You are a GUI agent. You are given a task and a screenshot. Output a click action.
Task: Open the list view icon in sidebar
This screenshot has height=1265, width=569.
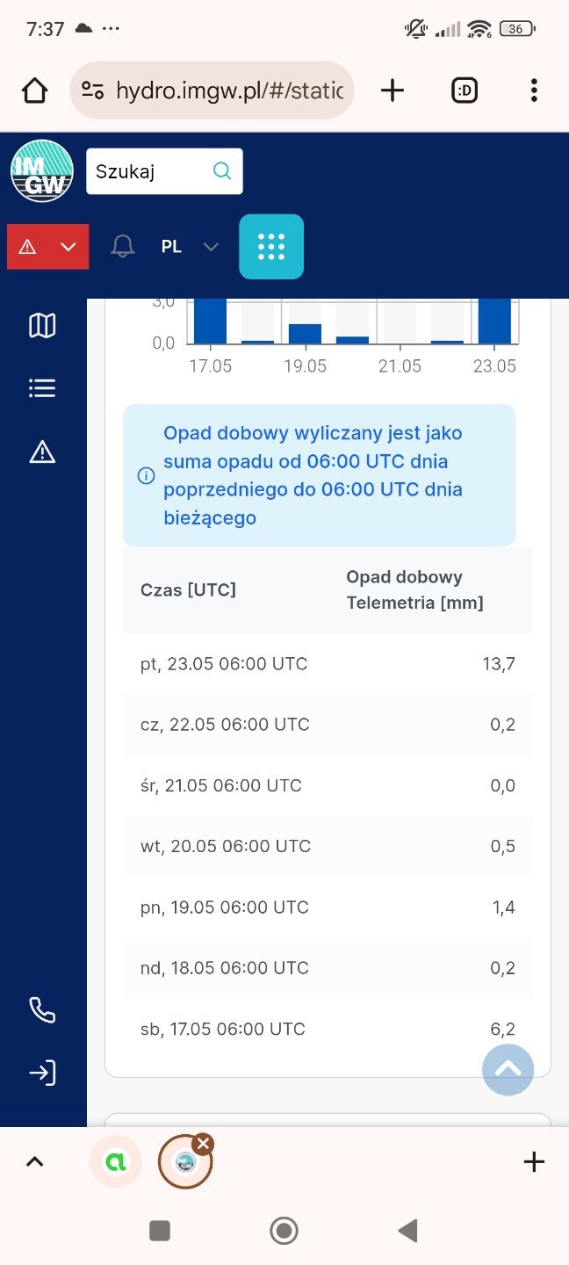42,388
